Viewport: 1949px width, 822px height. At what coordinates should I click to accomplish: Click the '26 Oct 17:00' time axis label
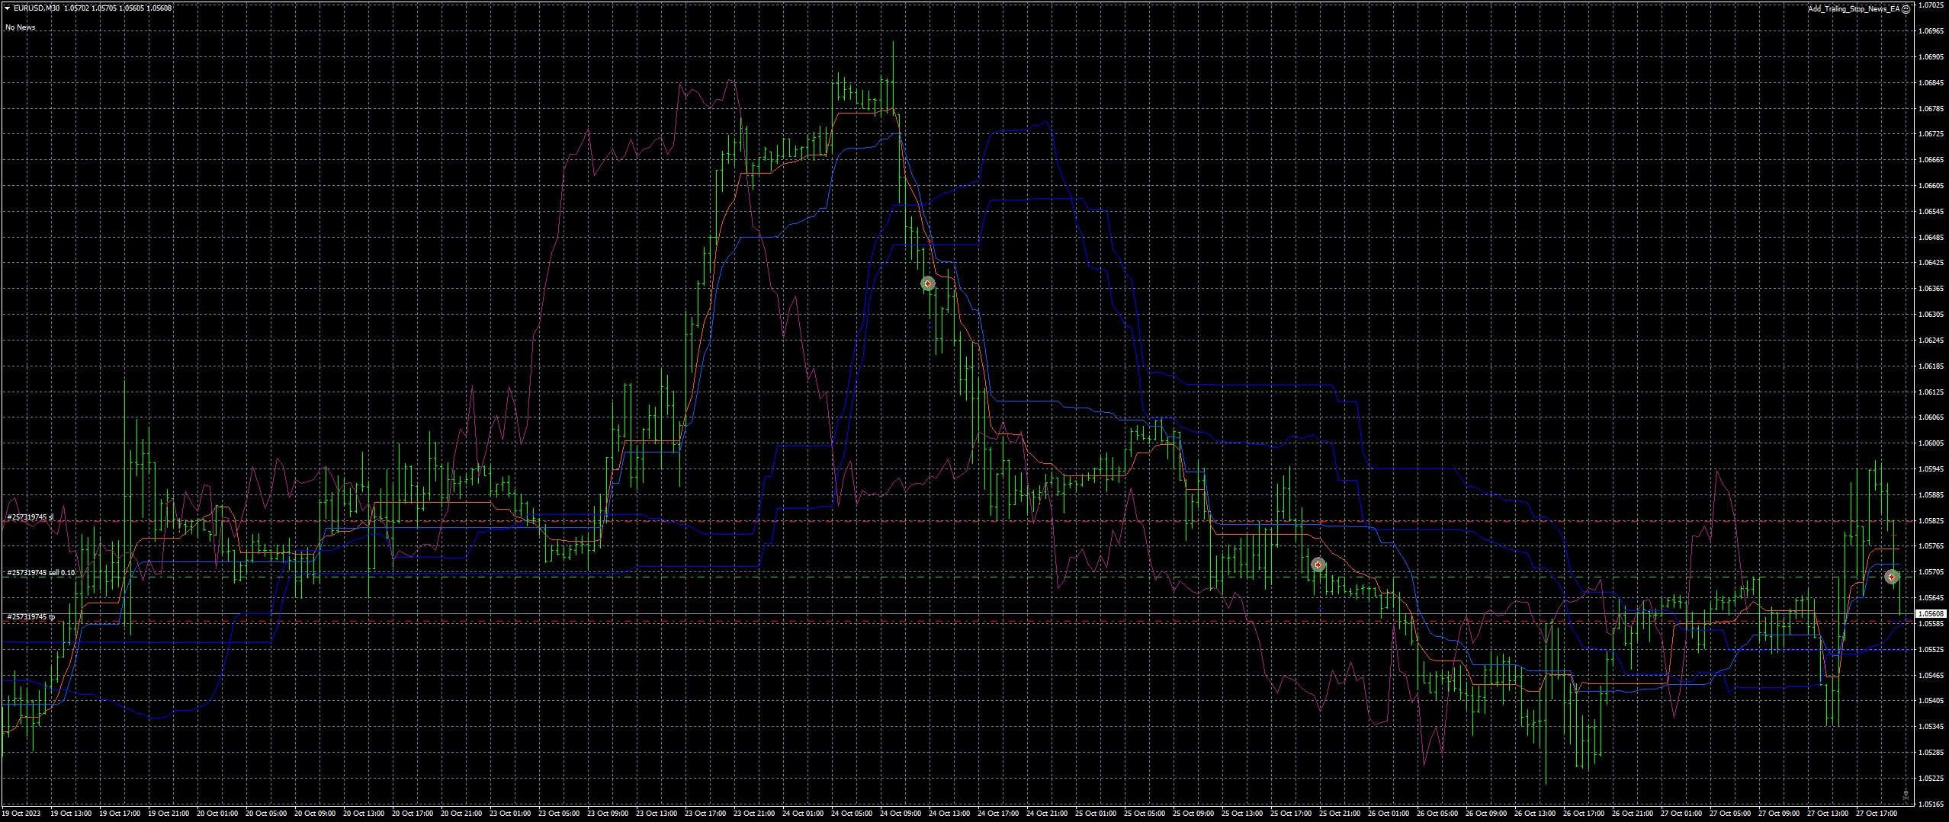click(1584, 814)
